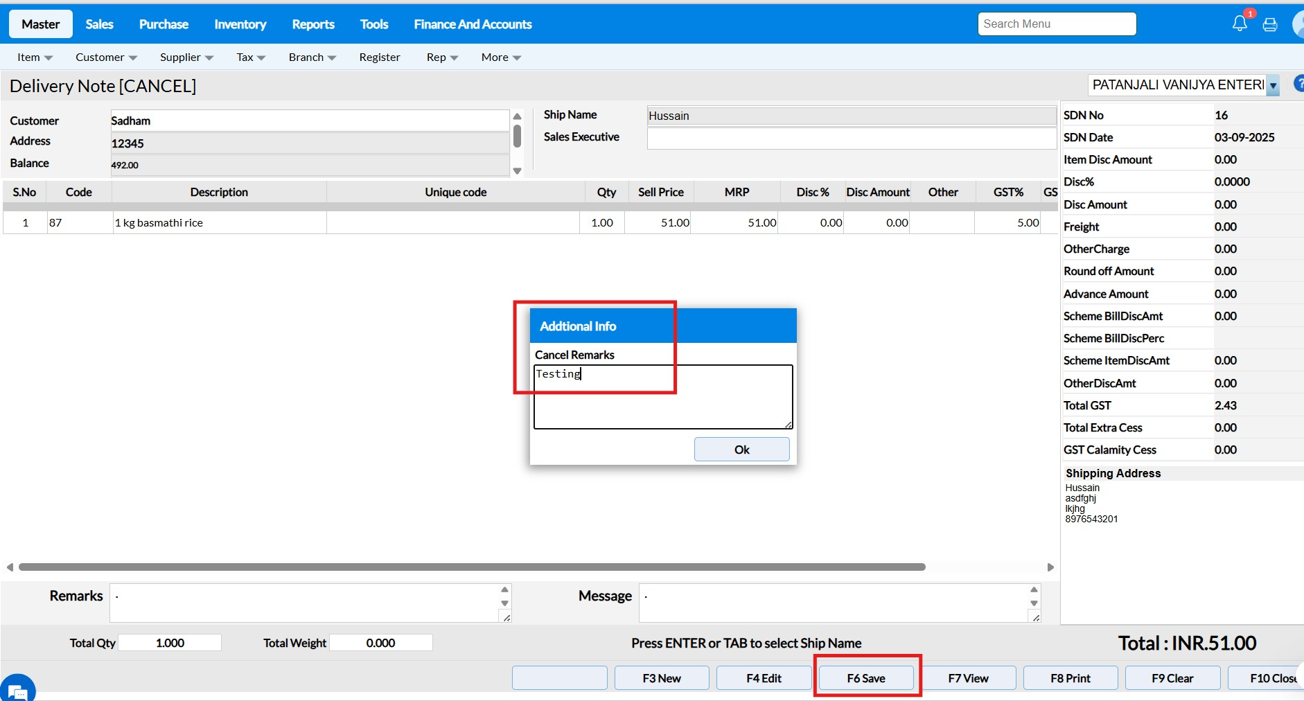Select the Reports tab
The width and height of the screenshot is (1304, 701).
[313, 24]
